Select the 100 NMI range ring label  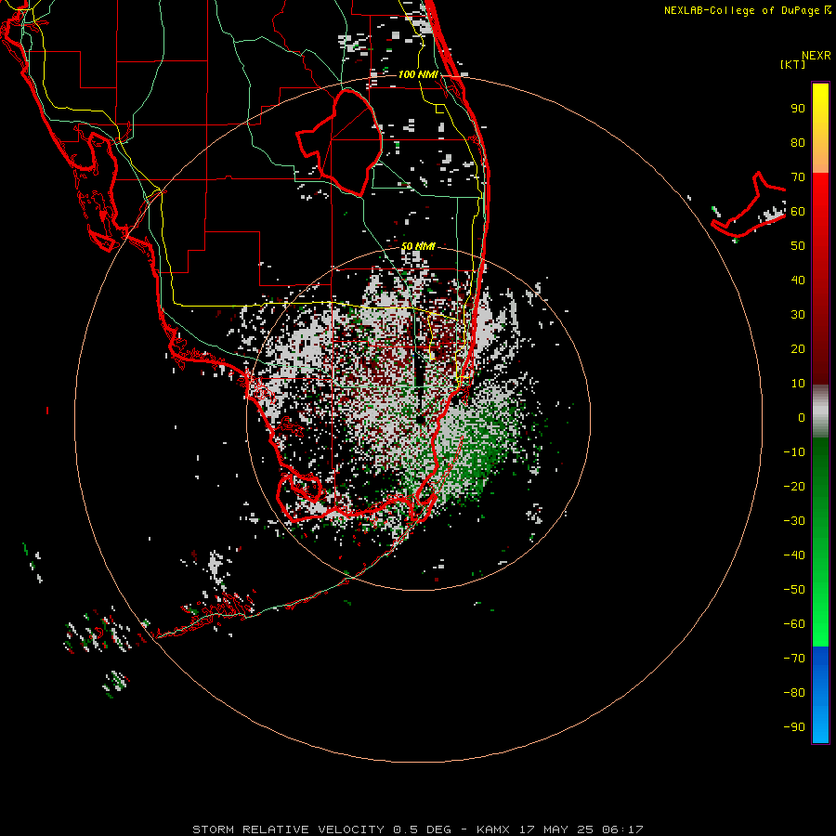click(x=418, y=74)
